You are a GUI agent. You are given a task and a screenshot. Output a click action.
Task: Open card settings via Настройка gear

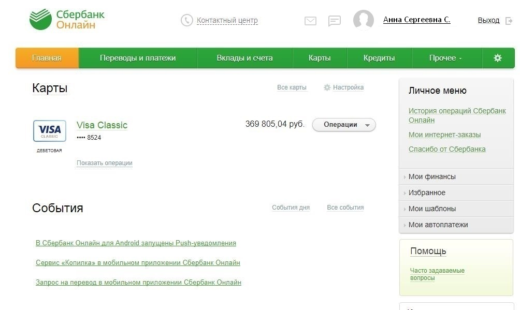[x=327, y=87]
